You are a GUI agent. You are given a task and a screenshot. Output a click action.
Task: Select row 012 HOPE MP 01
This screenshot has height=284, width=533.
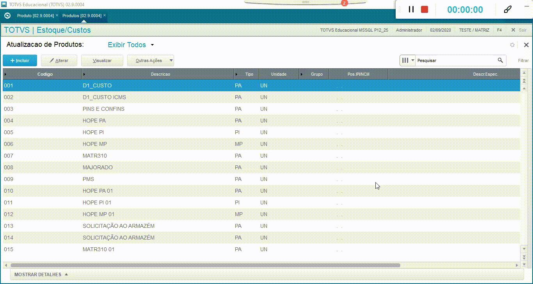tap(261, 214)
